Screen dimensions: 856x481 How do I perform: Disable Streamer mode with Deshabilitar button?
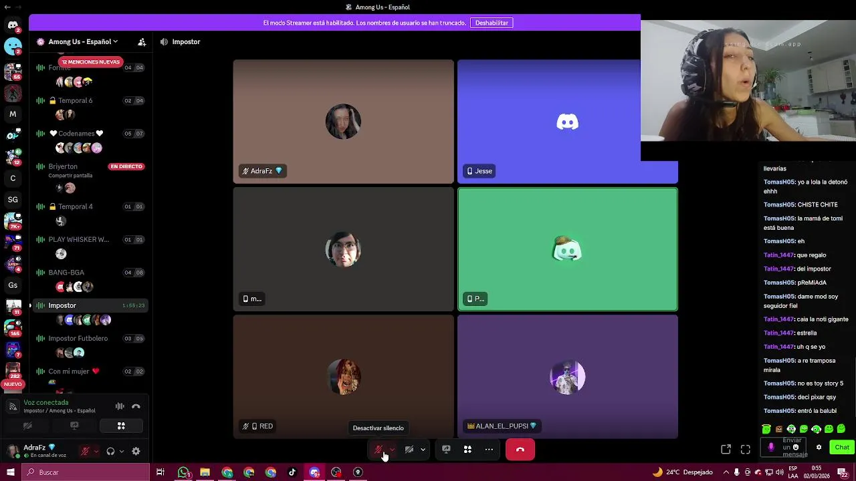(492, 23)
